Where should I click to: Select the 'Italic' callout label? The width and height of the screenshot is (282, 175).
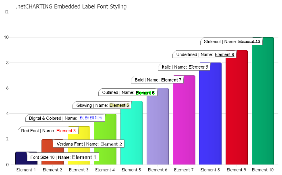click(x=185, y=67)
